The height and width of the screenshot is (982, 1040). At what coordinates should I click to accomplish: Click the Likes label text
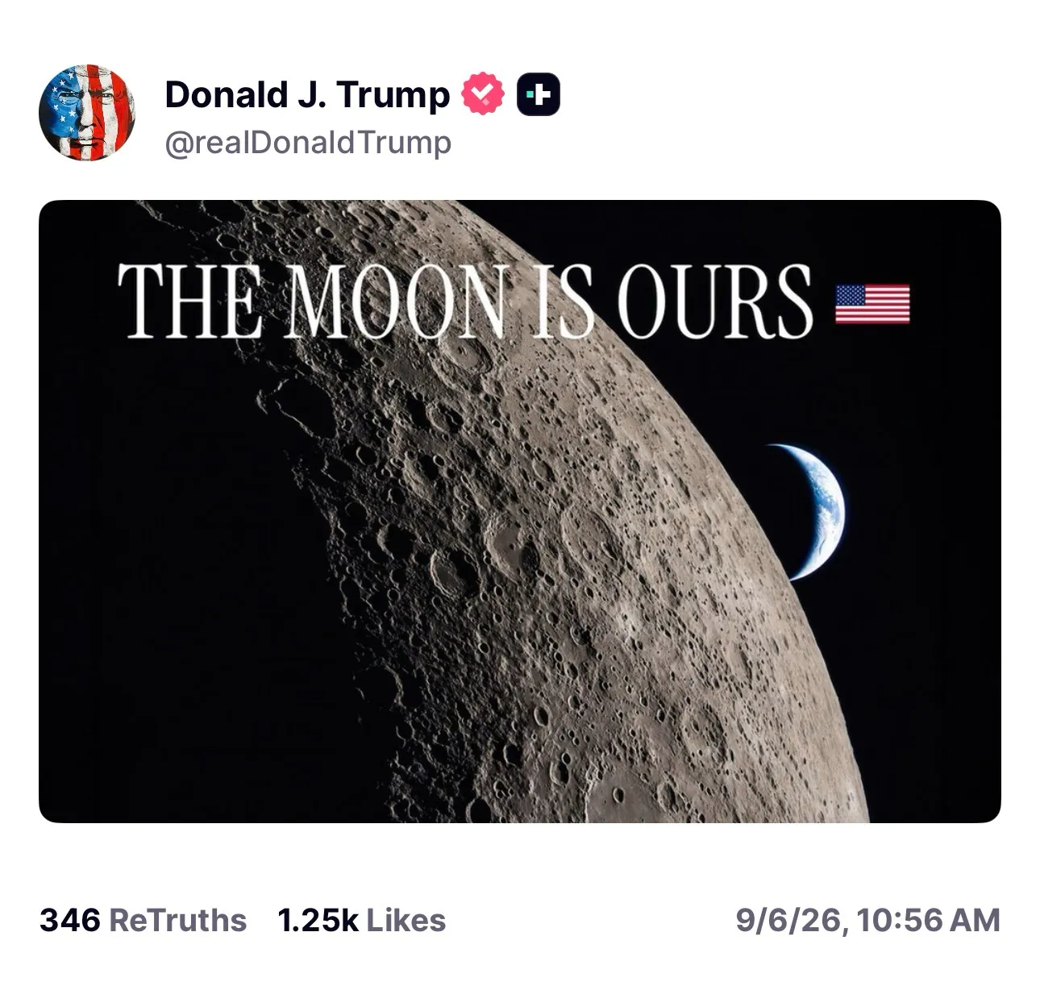[406, 920]
